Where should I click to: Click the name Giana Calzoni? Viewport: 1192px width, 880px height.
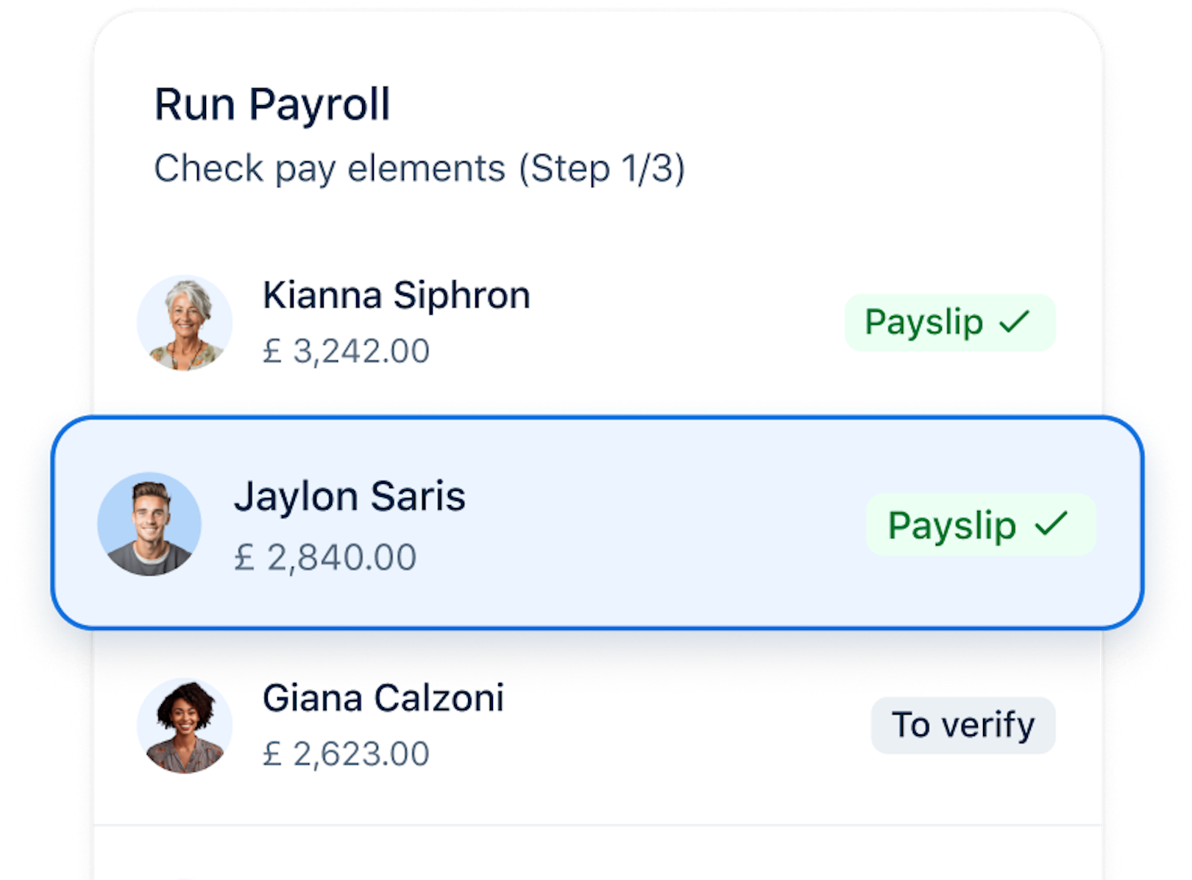pyautogui.click(x=384, y=698)
